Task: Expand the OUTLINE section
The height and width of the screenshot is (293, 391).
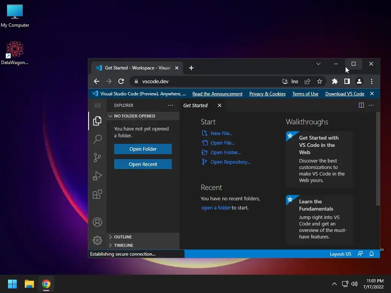Action: [143, 237]
